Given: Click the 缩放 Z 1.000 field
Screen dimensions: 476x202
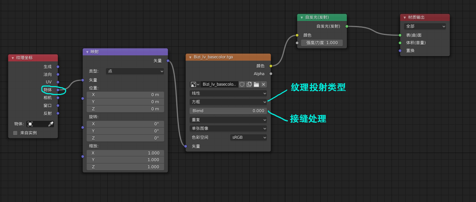Looking at the screenshot, I should (x=125, y=167).
